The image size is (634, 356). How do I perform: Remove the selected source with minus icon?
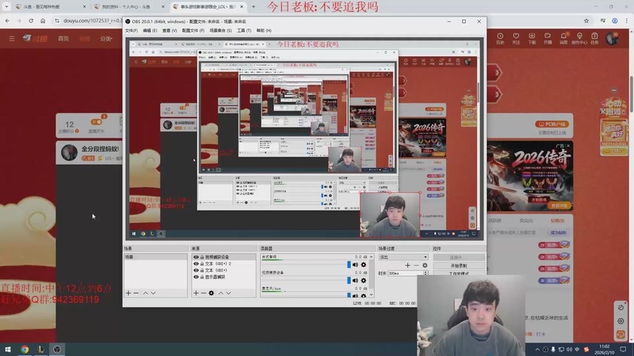click(x=204, y=293)
